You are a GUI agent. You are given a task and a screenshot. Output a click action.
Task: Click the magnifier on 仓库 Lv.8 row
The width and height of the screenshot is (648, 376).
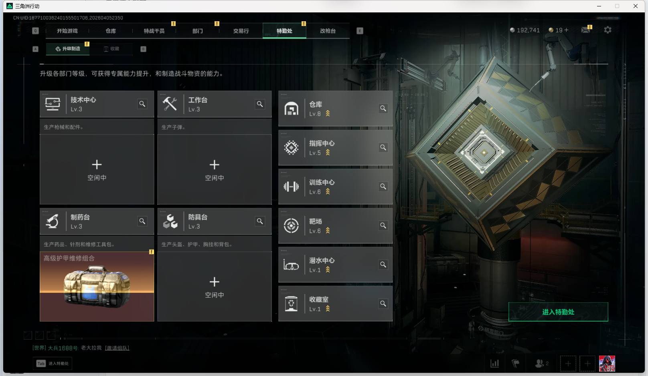point(383,109)
